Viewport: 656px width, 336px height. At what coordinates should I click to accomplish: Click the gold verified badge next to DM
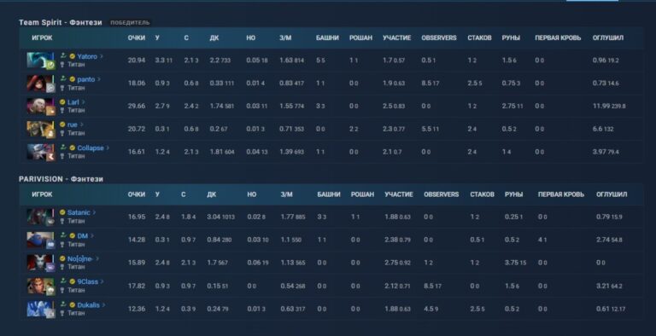click(72, 236)
